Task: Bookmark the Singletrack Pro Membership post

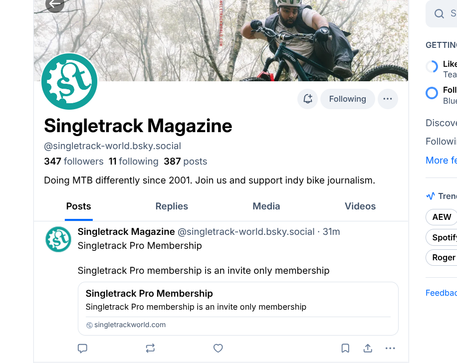Action: pos(345,349)
